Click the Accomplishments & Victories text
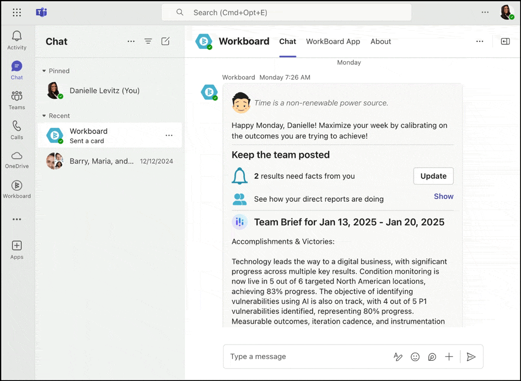 283,242
